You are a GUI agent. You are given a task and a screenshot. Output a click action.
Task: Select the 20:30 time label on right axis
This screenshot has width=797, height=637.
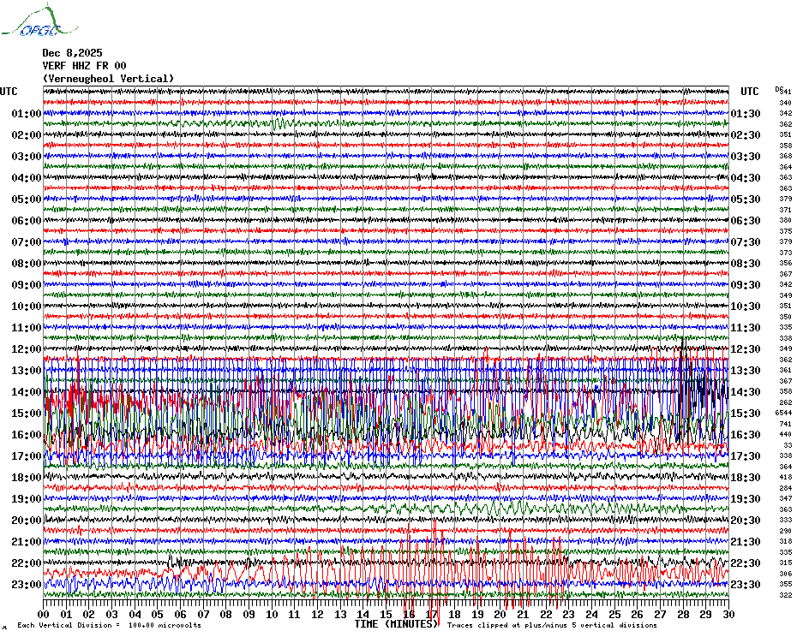click(x=746, y=521)
